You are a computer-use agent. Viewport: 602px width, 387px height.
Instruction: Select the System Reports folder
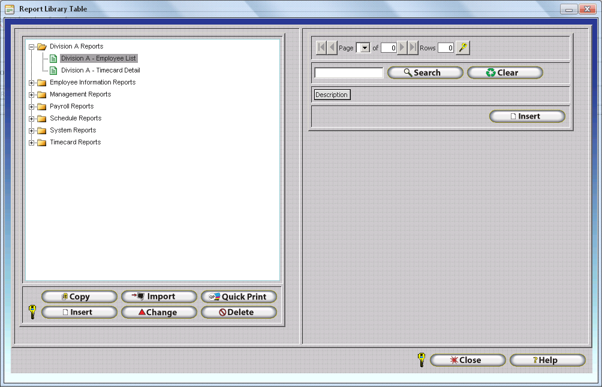(73, 131)
